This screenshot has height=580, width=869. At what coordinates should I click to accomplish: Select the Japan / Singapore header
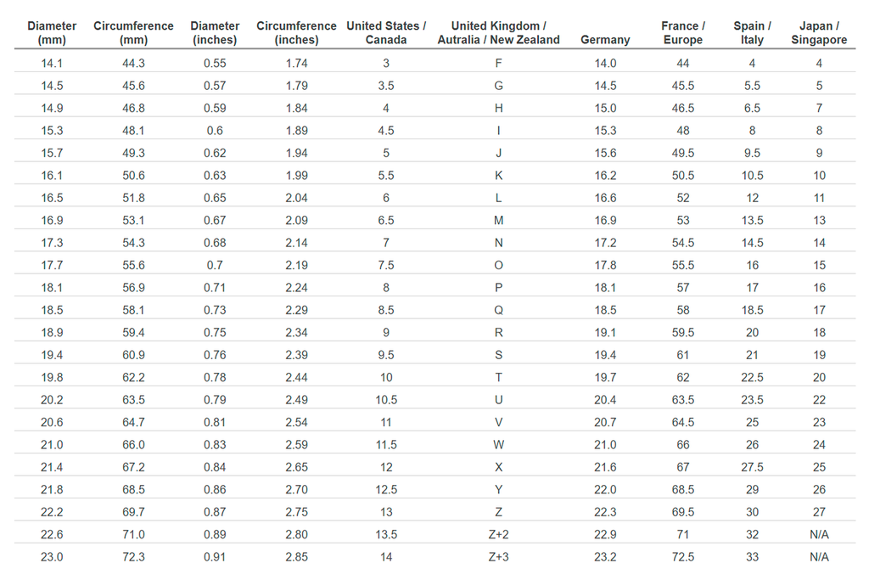pyautogui.click(x=819, y=33)
